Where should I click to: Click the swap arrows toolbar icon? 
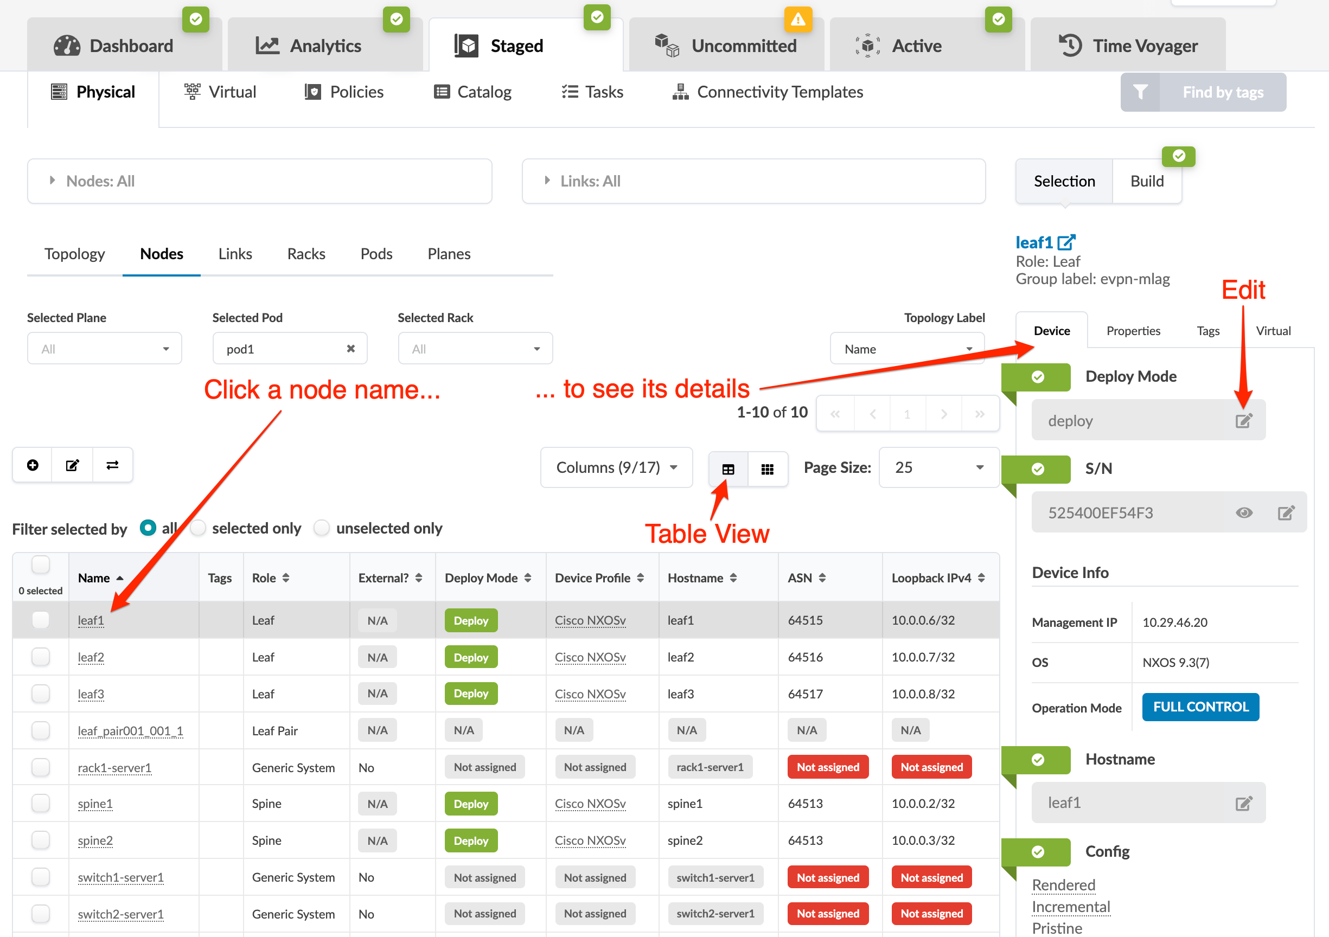click(112, 465)
